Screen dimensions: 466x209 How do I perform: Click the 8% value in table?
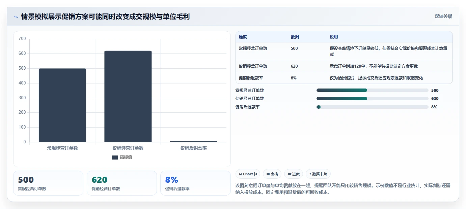coord(294,78)
